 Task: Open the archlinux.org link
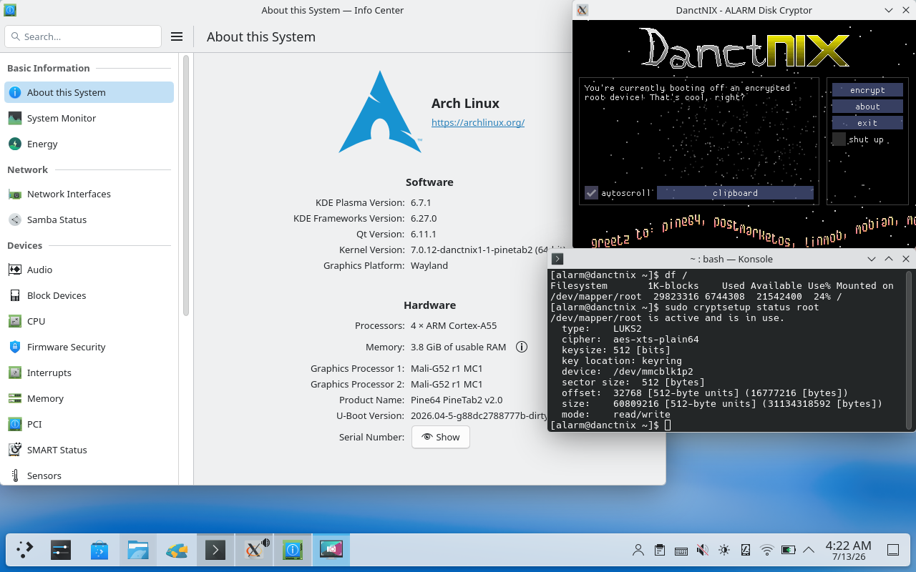(478, 122)
